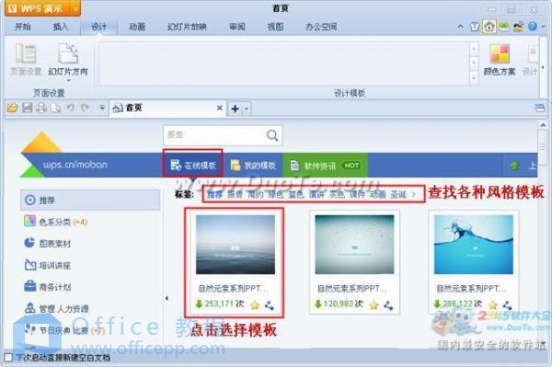Open the 软件资讯 software news tab
The height and width of the screenshot is (367, 552).
tap(325, 165)
